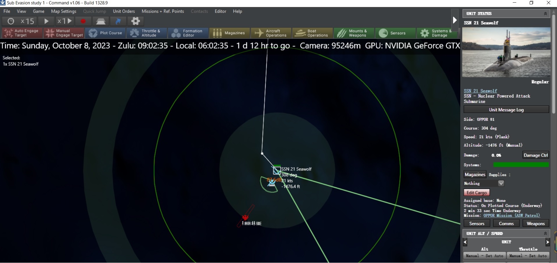Image resolution: width=557 pixels, height=263 pixels.
Task: Open Throttle & Altitude
Action: click(x=147, y=33)
